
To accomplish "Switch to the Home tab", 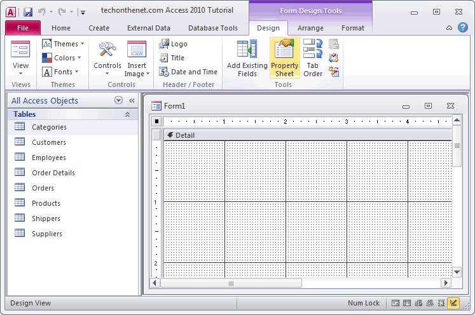I will [x=61, y=28].
